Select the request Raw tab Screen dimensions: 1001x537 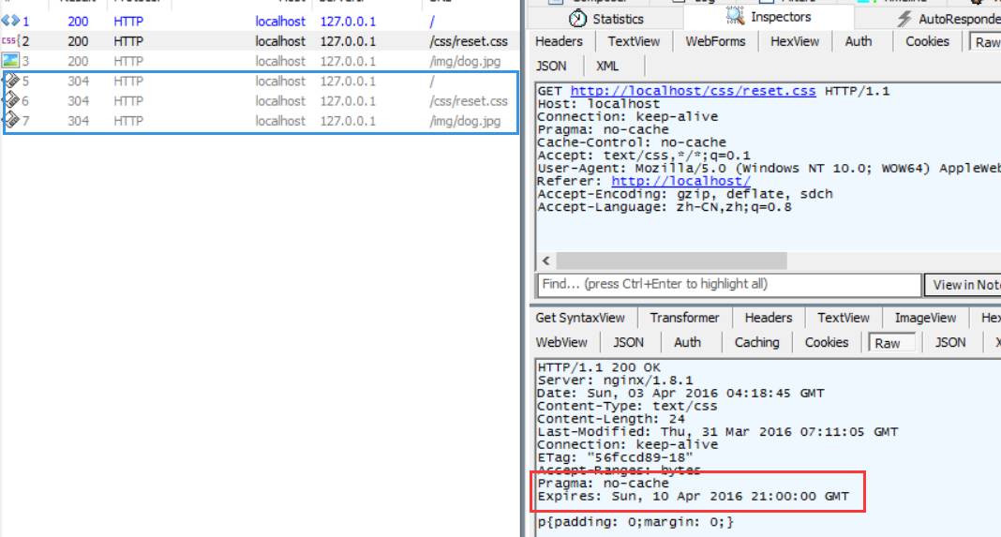(x=986, y=42)
